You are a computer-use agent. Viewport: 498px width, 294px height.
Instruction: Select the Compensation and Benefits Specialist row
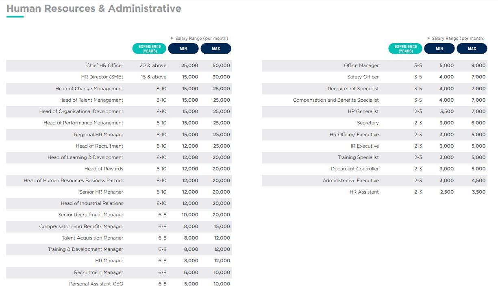[x=336, y=100]
